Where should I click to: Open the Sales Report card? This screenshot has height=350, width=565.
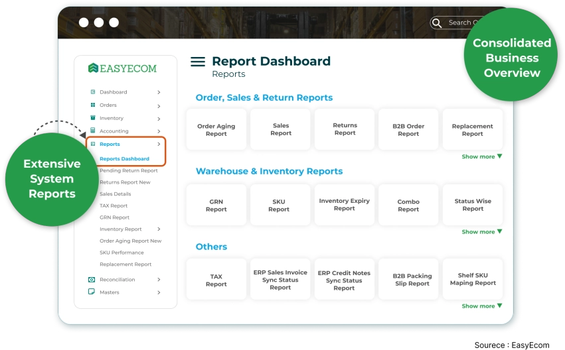pyautogui.click(x=280, y=129)
